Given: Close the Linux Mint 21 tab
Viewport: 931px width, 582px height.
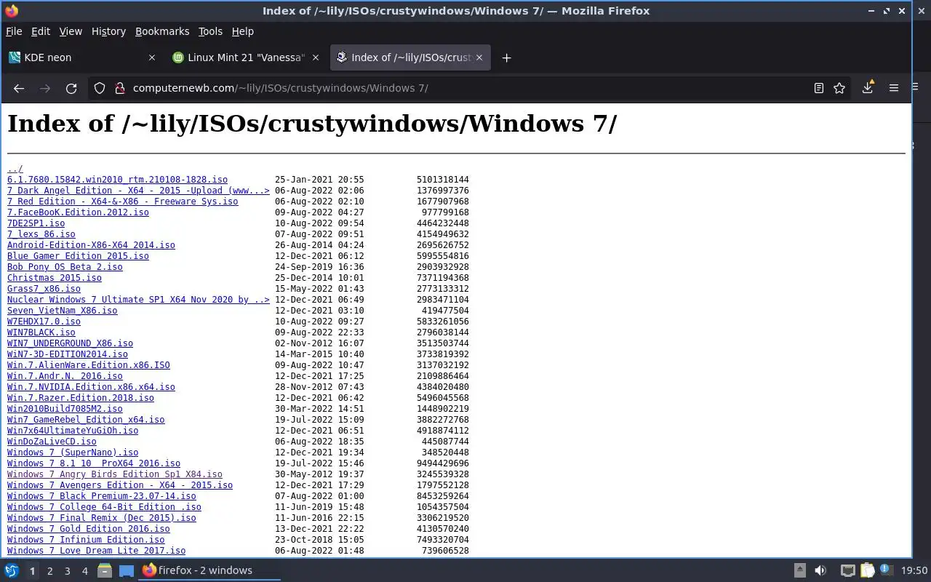Looking at the screenshot, I should pos(316,57).
